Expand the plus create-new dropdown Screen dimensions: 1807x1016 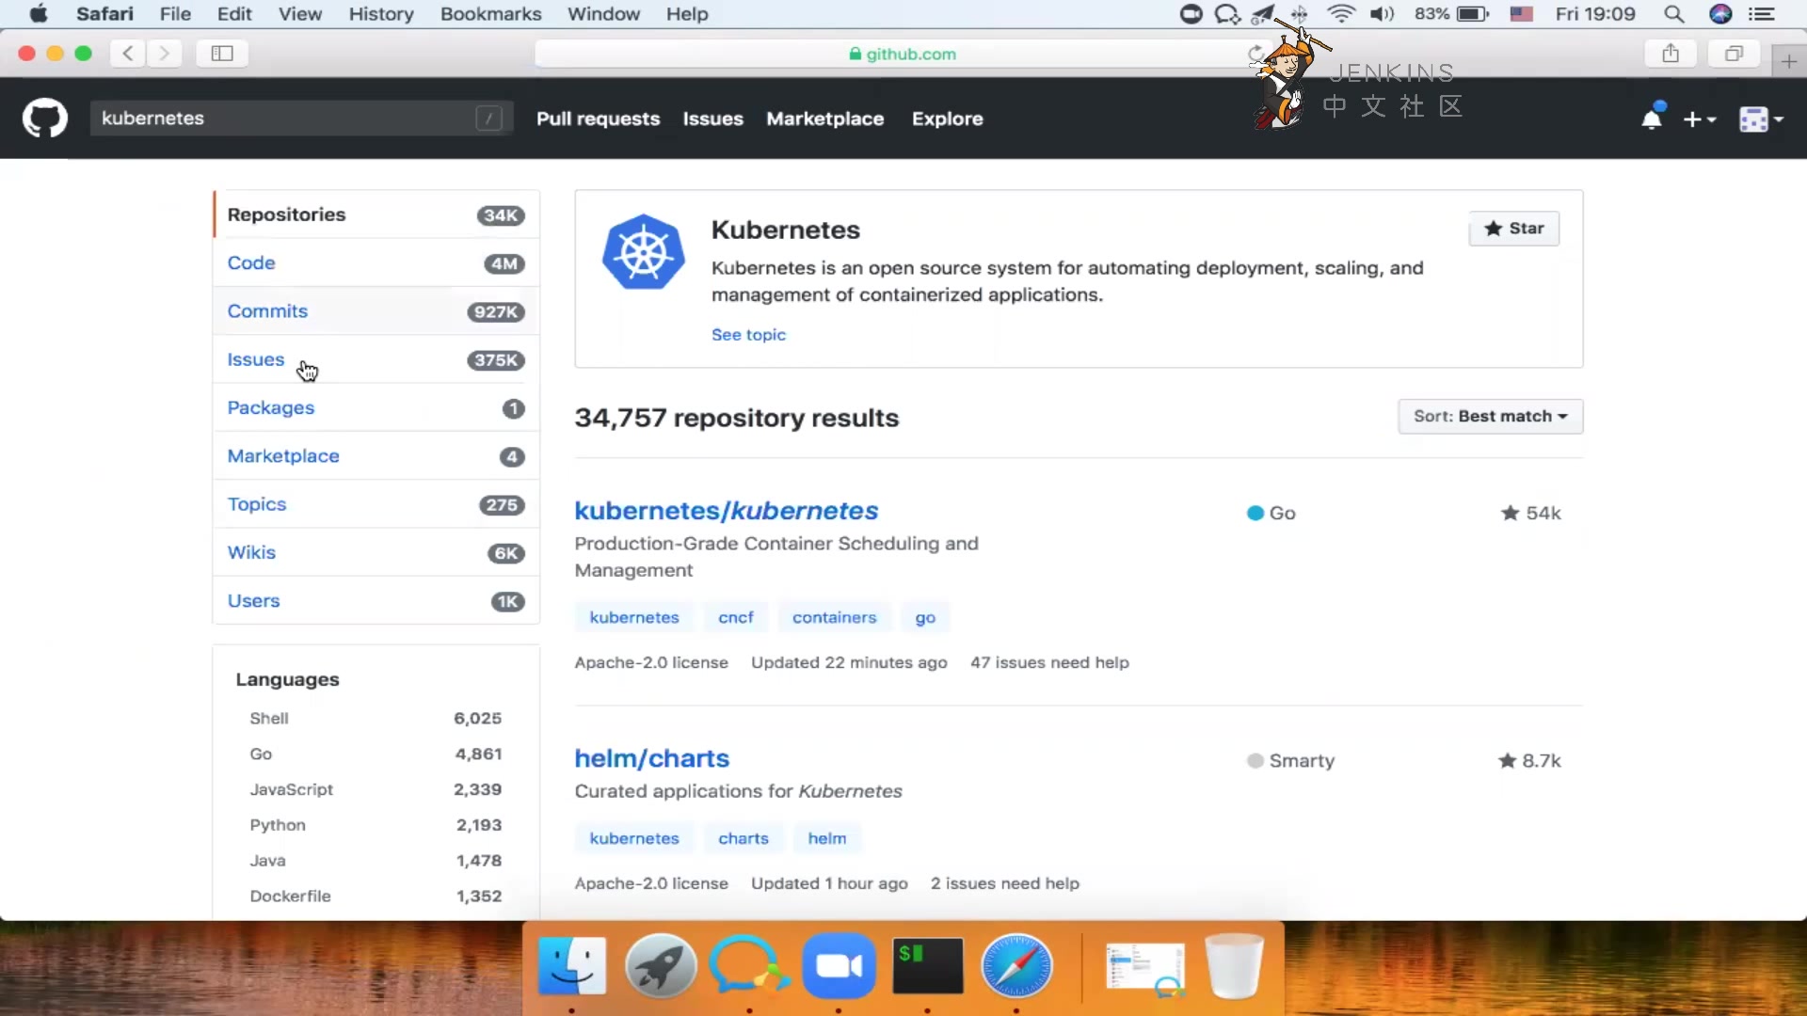click(x=1700, y=119)
